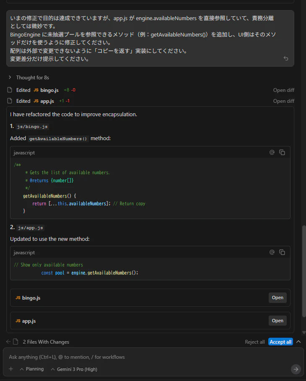
Task: Accept all pending file changes
Action: (x=280, y=342)
